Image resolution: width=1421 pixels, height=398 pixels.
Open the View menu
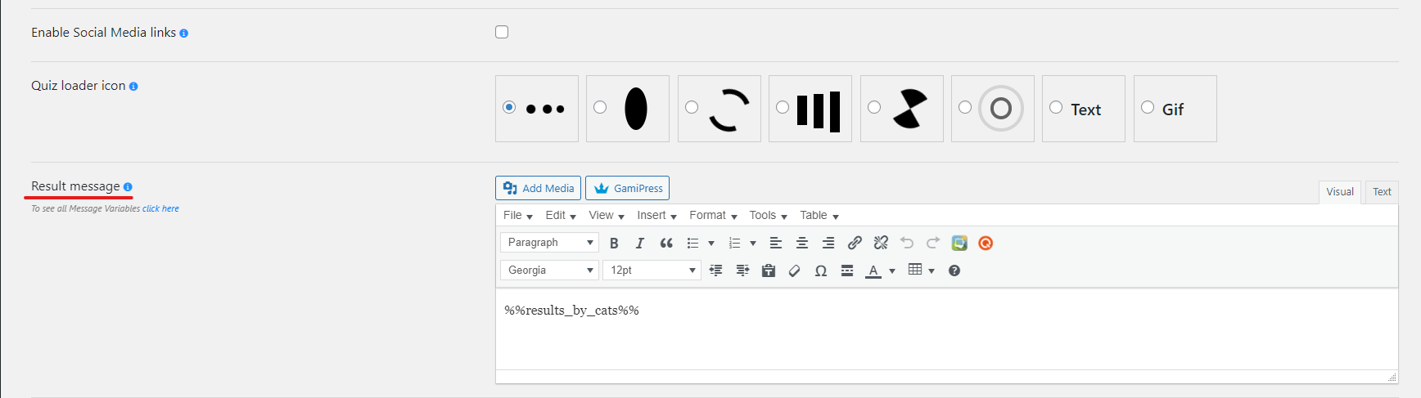click(x=607, y=216)
